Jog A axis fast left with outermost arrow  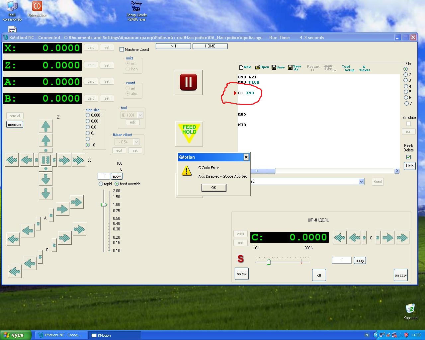click(x=13, y=239)
